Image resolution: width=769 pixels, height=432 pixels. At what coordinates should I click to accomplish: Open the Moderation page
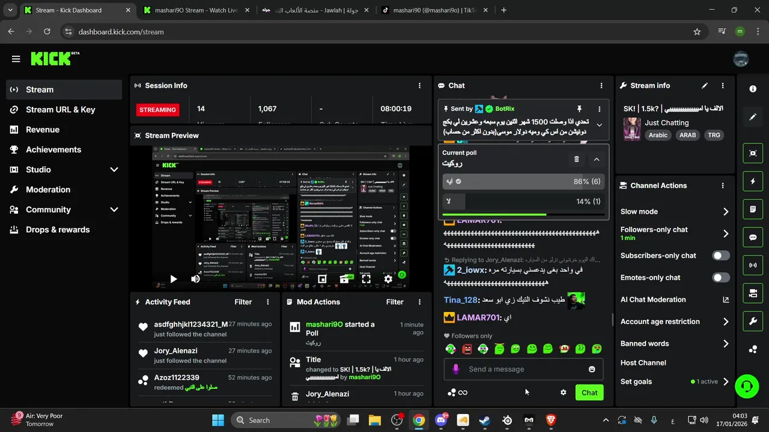click(x=64, y=190)
